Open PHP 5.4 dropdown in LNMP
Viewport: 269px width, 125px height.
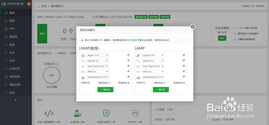[98, 72]
